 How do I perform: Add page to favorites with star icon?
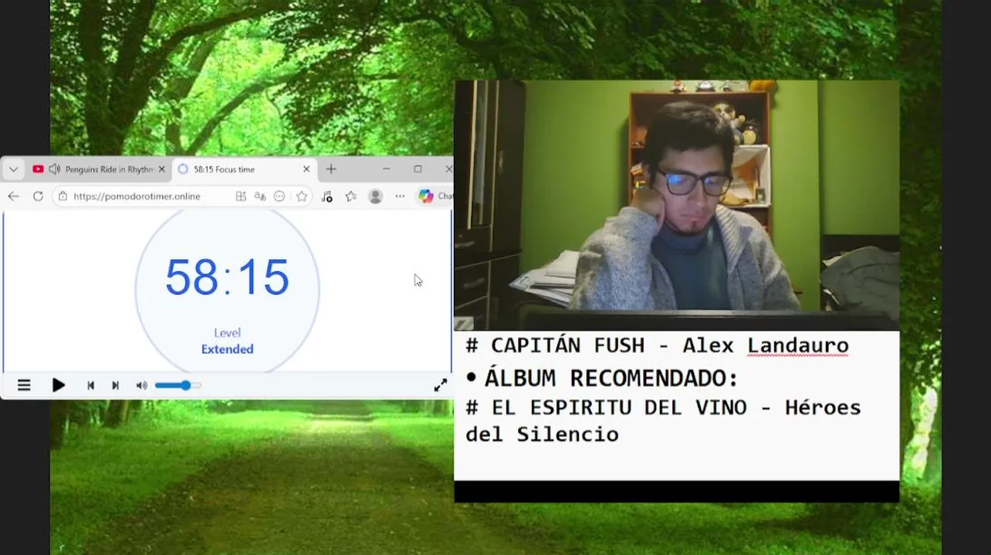click(x=302, y=197)
